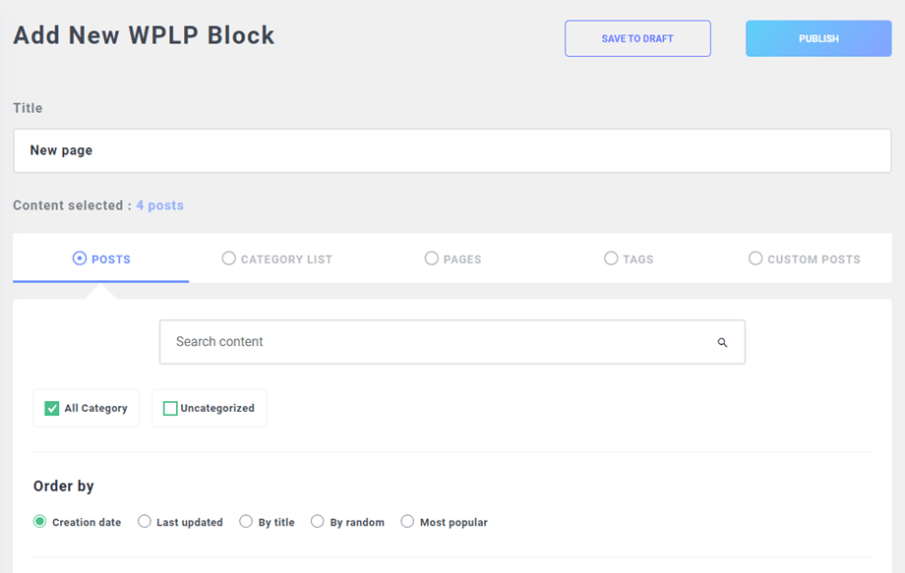
Task: Click the 4 posts link
Action: 159,205
